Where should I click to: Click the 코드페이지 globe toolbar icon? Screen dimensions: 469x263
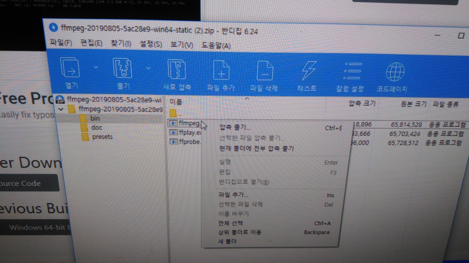(395, 73)
